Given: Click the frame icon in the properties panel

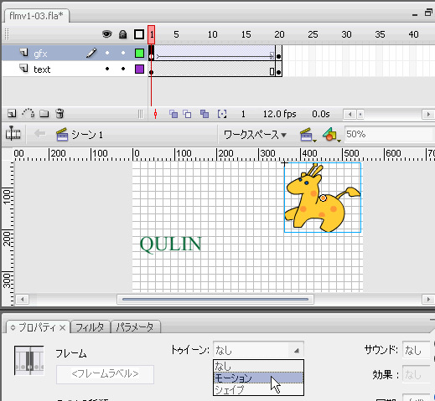Looking at the screenshot, I should click(29, 360).
